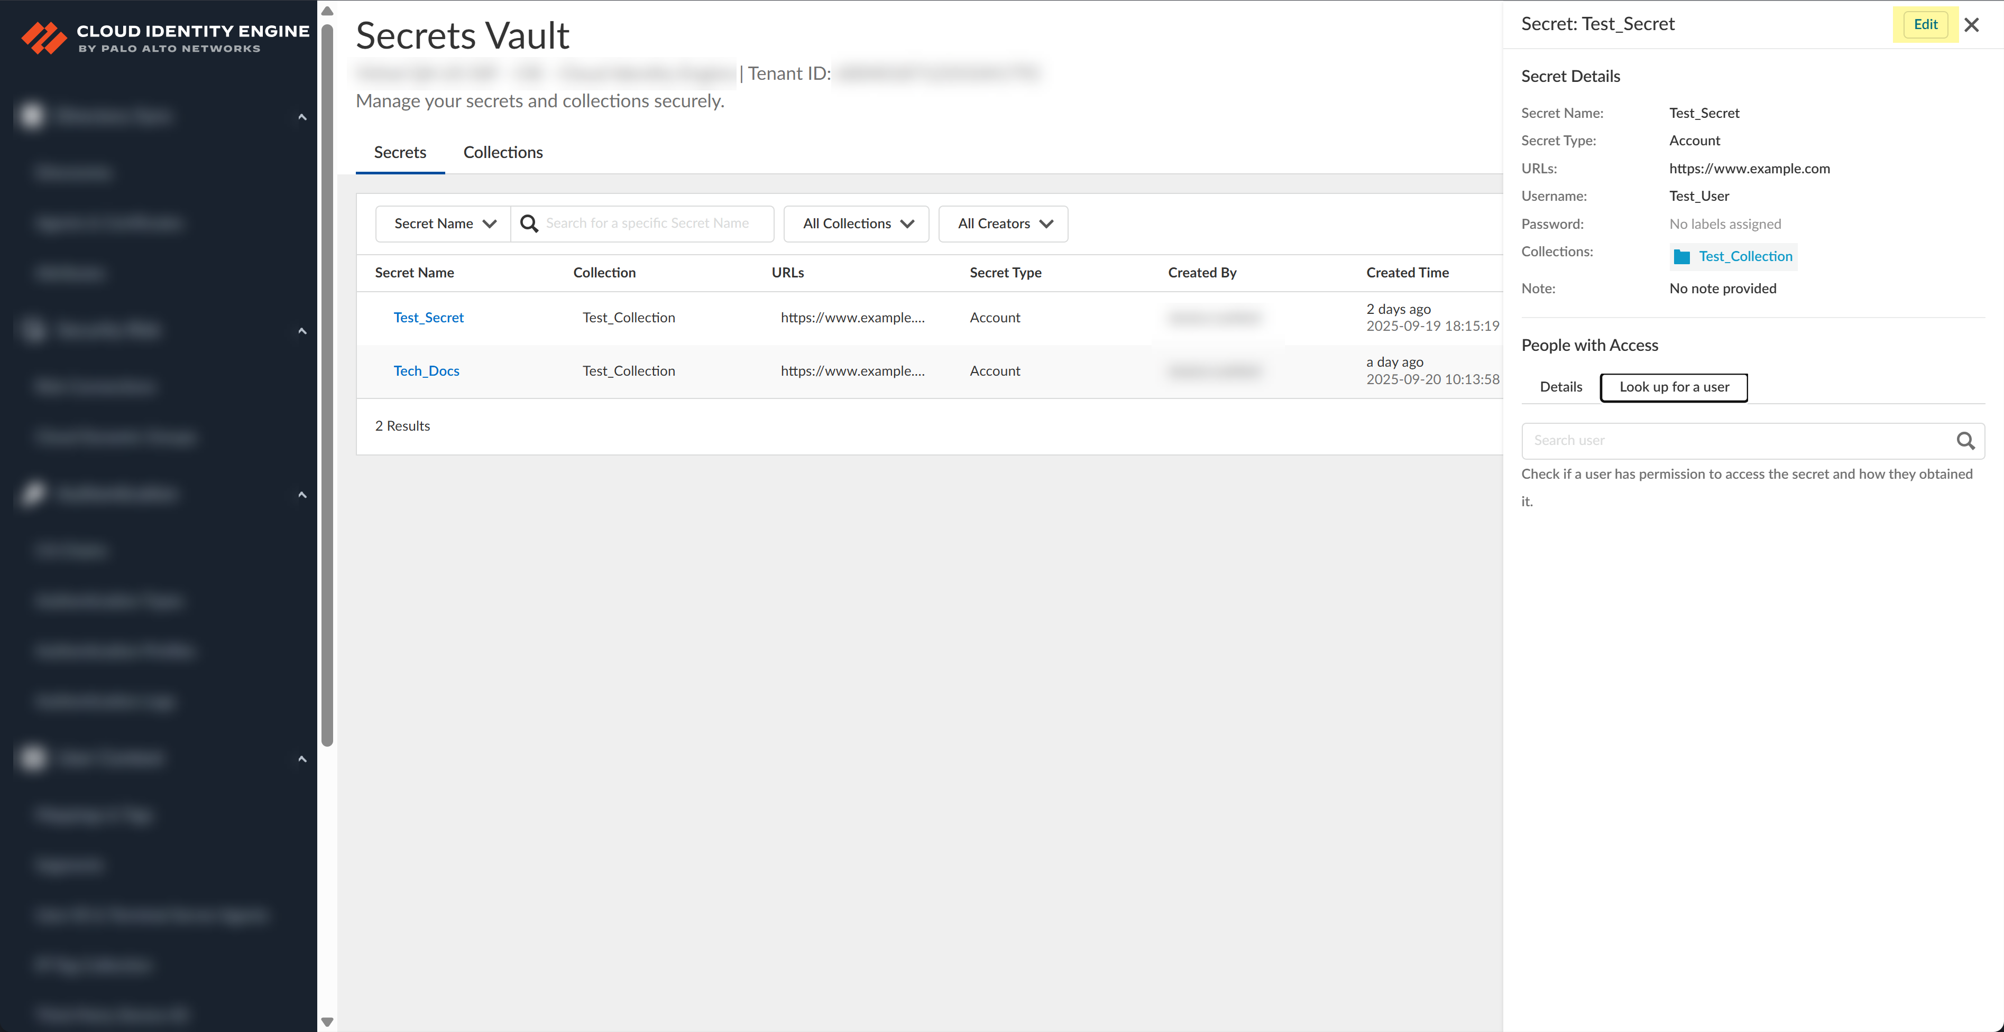Image resolution: width=2004 pixels, height=1032 pixels.
Task: Open the All Creators dropdown
Action: pyautogui.click(x=1004, y=224)
